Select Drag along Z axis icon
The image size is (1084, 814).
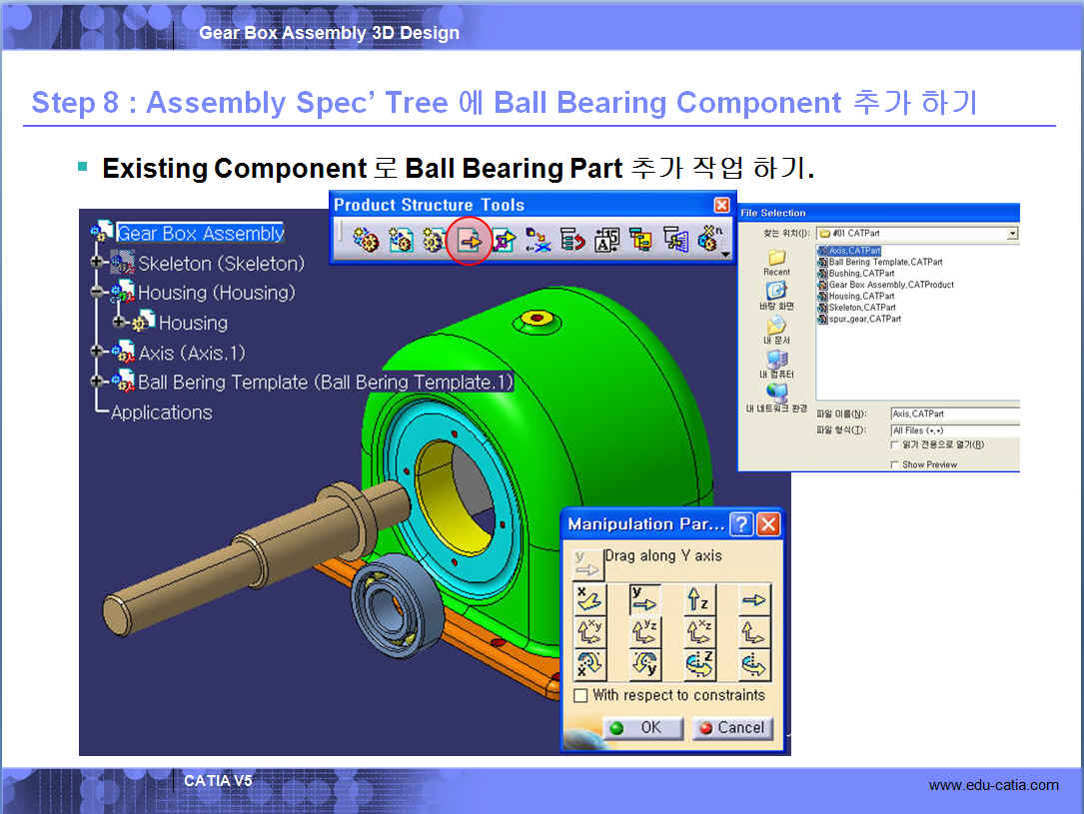[699, 599]
